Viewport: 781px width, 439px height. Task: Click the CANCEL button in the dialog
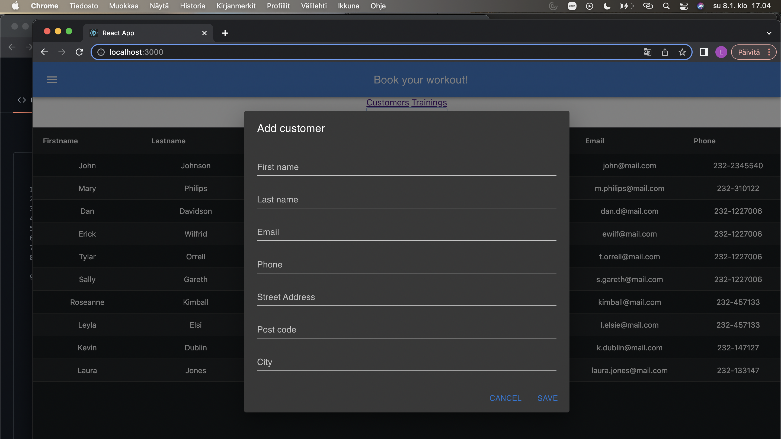point(505,398)
